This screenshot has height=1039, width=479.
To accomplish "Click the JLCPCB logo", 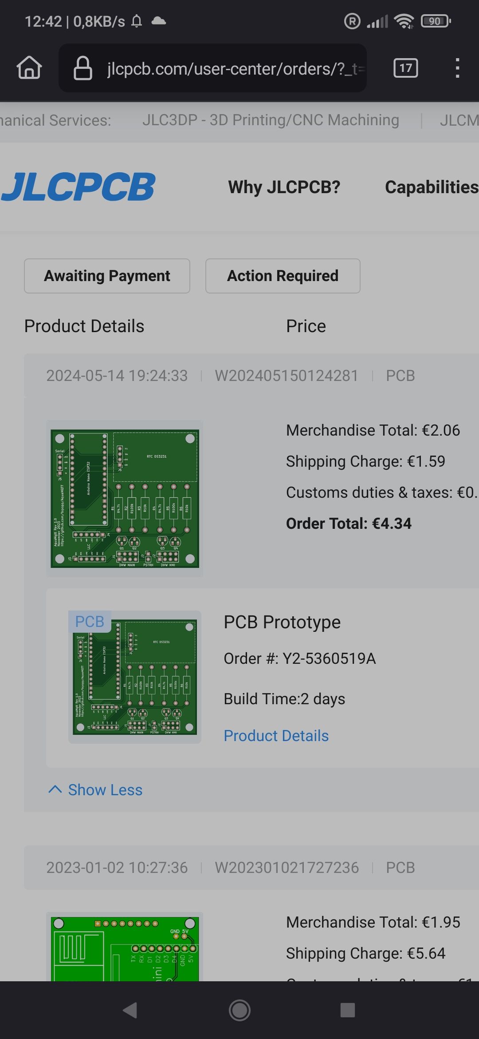I will click(x=79, y=187).
